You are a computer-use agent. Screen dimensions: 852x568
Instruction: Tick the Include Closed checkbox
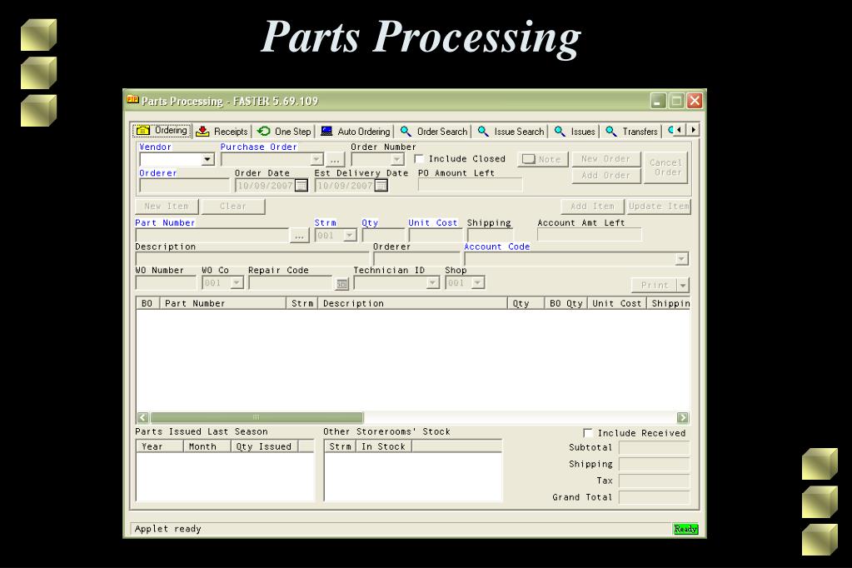(x=419, y=159)
